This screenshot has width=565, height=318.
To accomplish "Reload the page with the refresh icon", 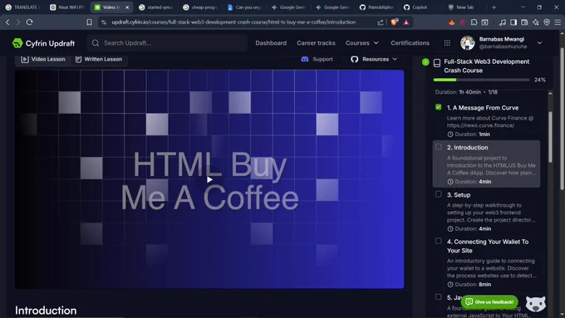I will point(30,22).
